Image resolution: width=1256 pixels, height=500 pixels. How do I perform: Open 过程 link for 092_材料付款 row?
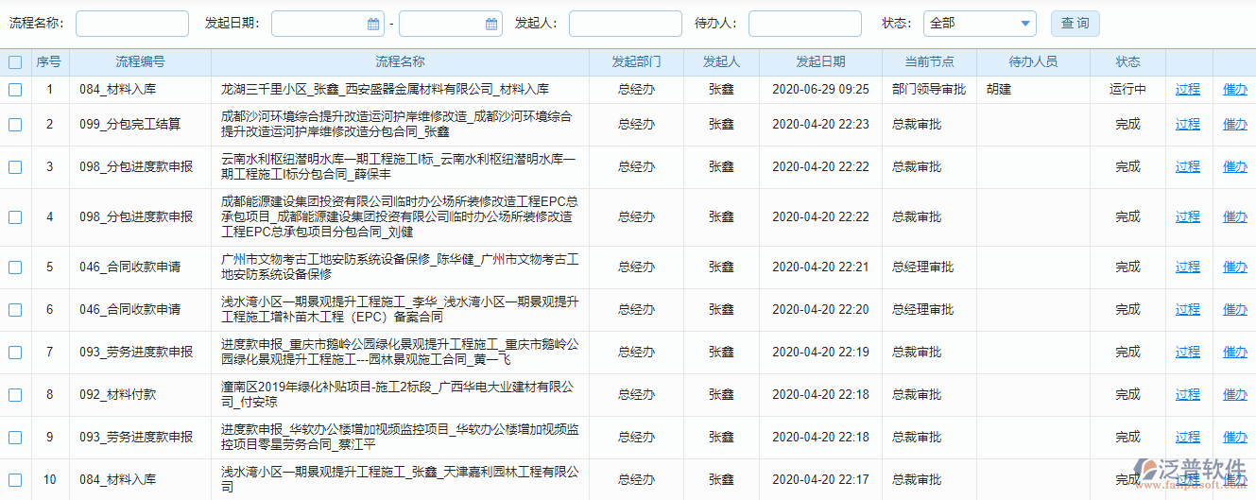point(1188,395)
